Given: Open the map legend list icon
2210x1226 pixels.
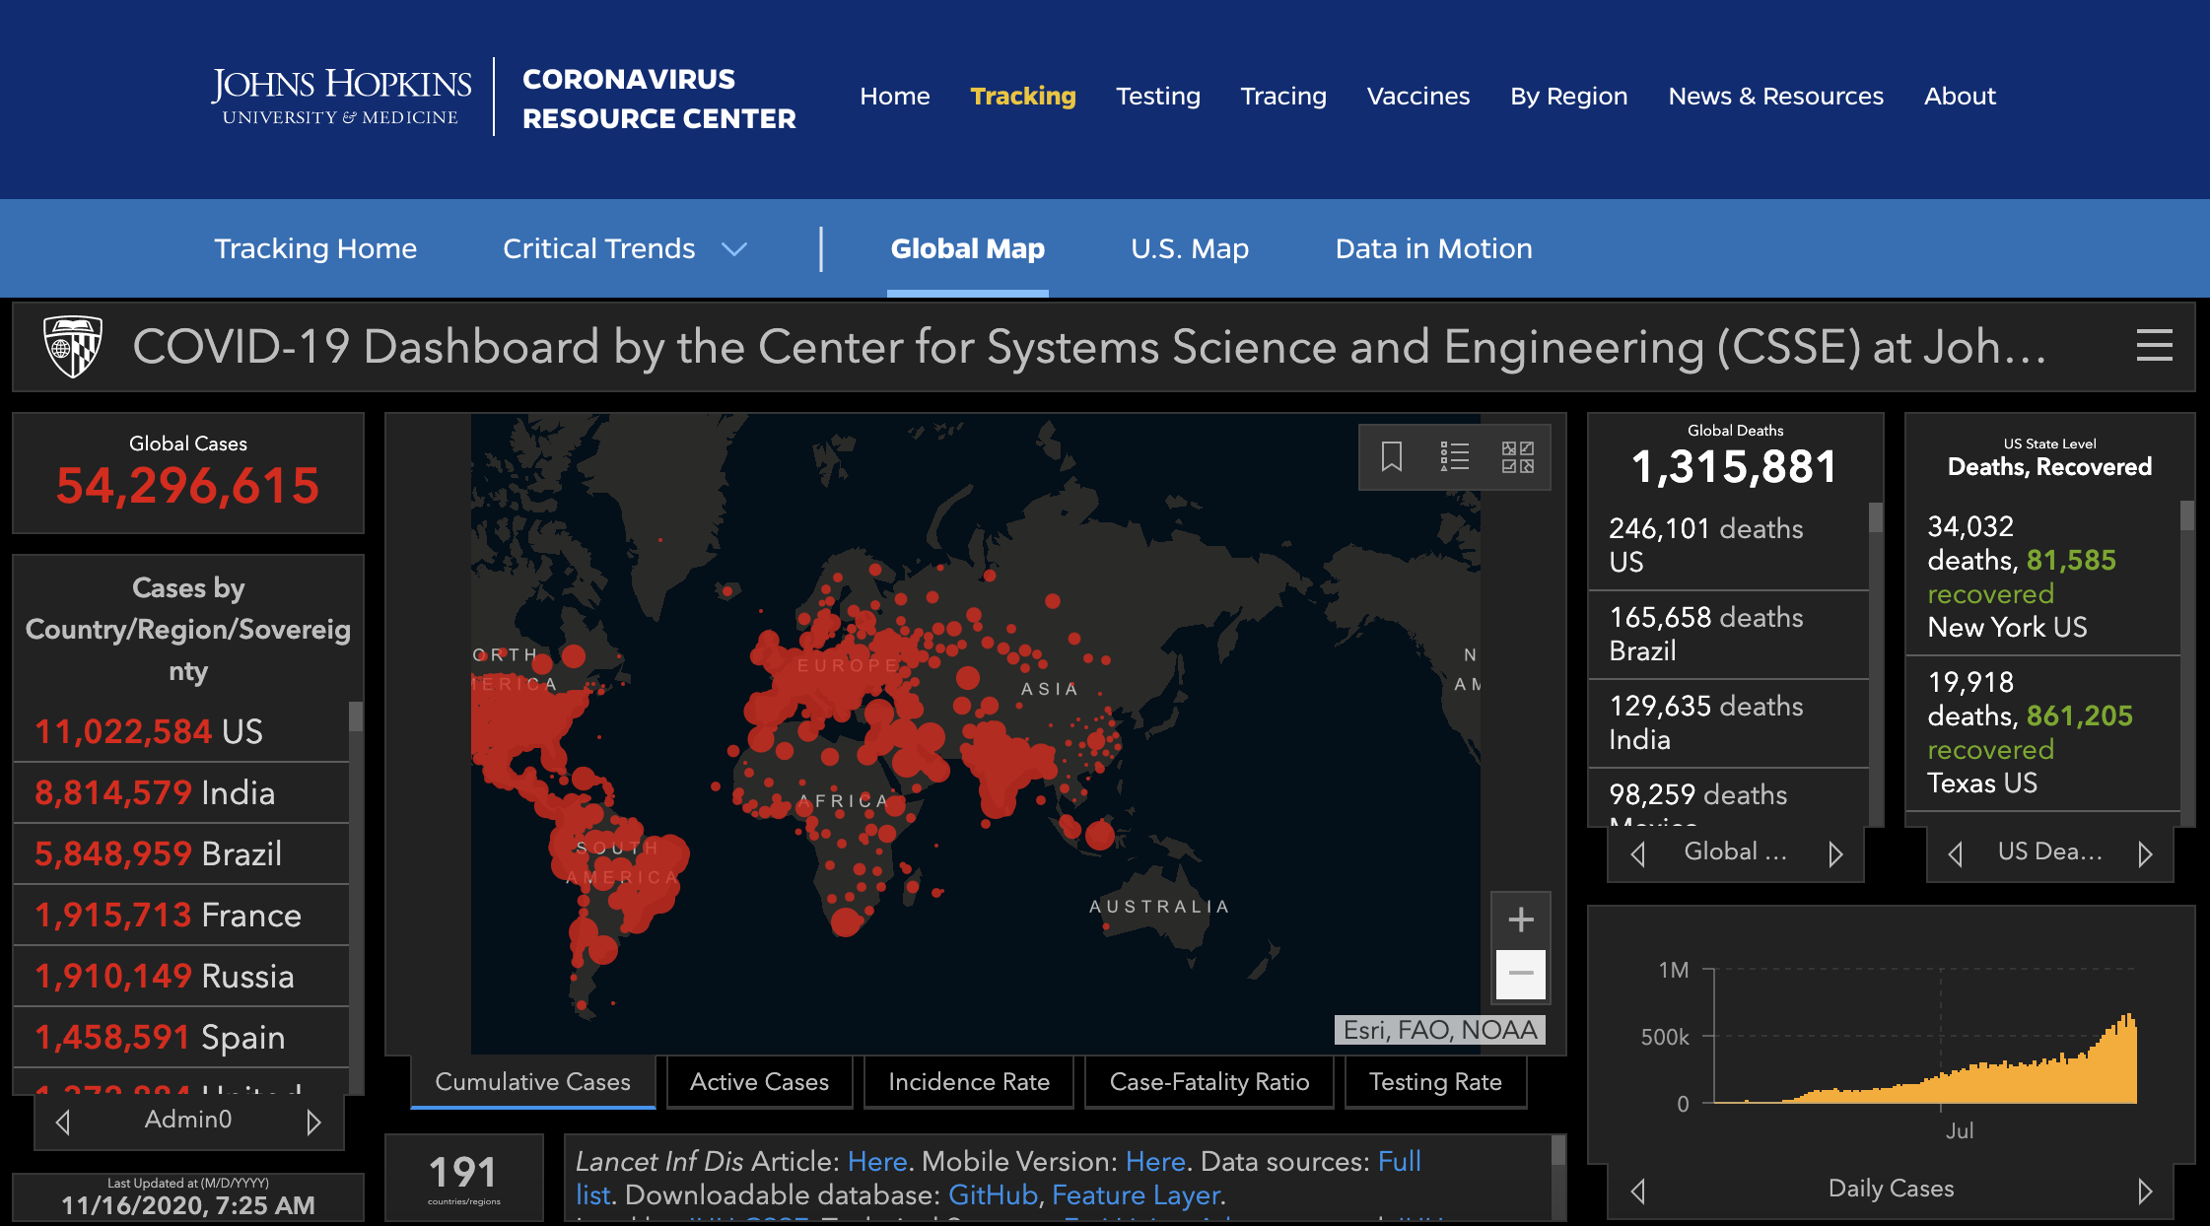Looking at the screenshot, I should [x=1454, y=456].
